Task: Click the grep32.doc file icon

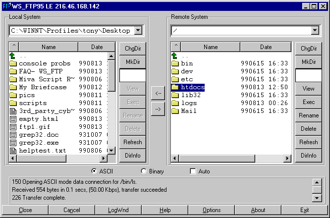Action: (x=13, y=135)
